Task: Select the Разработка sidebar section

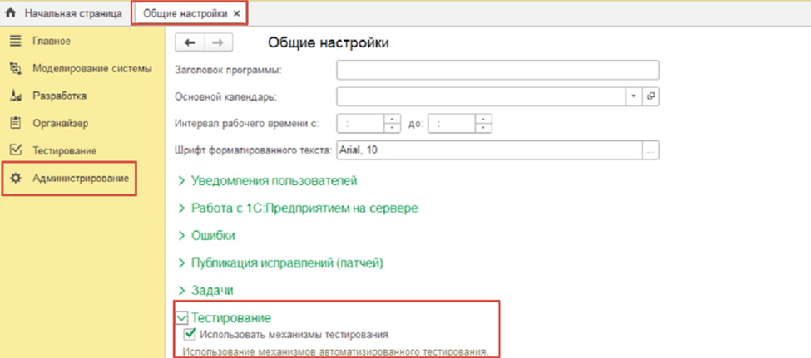Action: coord(59,96)
